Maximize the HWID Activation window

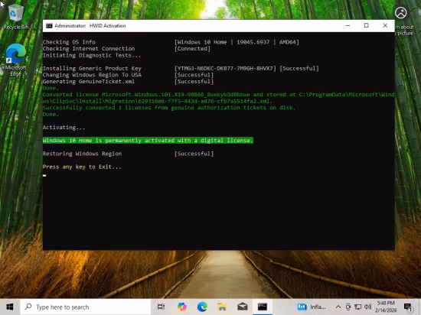pyautogui.click(x=366, y=26)
